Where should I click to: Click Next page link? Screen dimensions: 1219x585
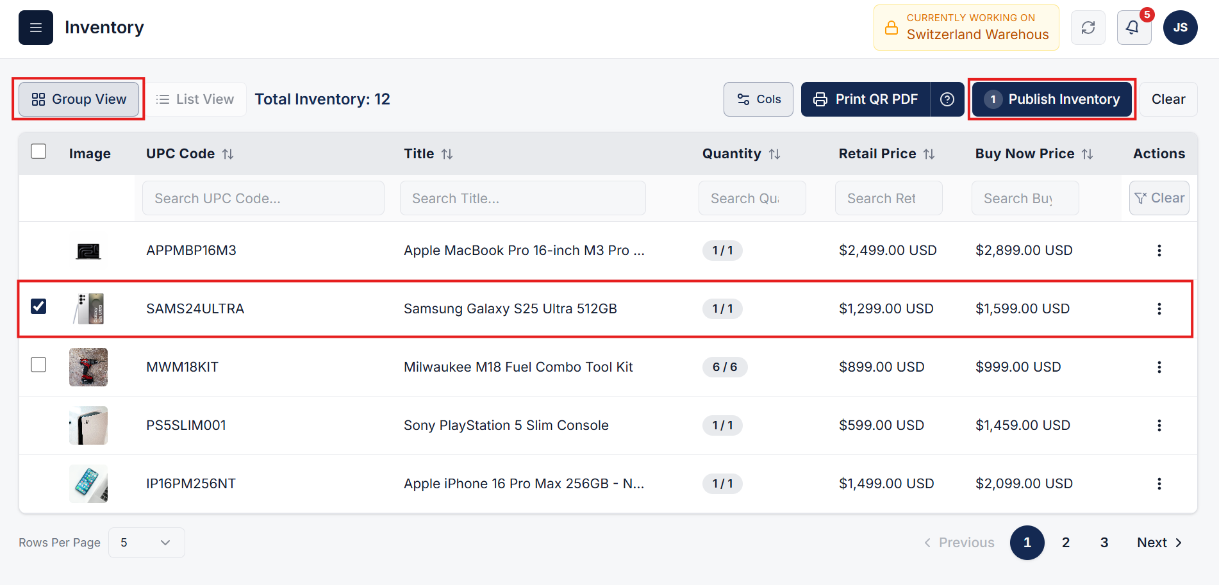pos(1159,543)
